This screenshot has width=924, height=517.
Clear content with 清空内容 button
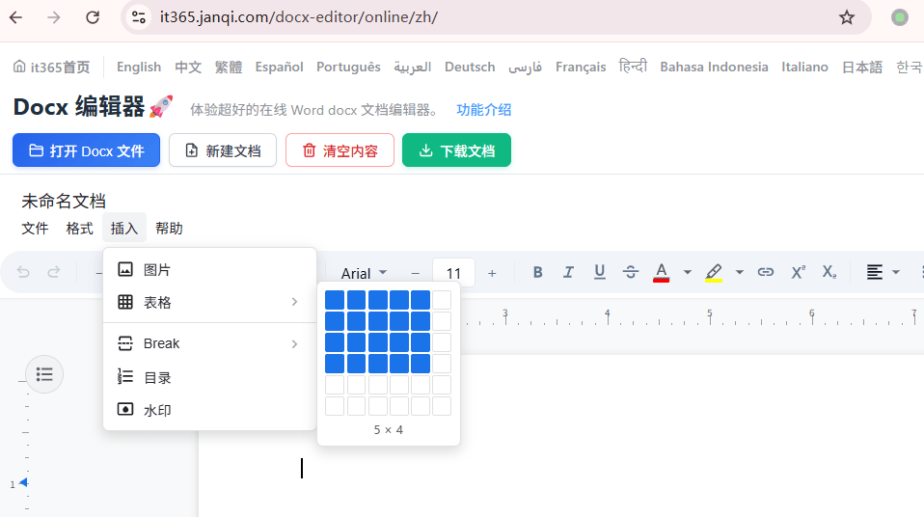(340, 150)
